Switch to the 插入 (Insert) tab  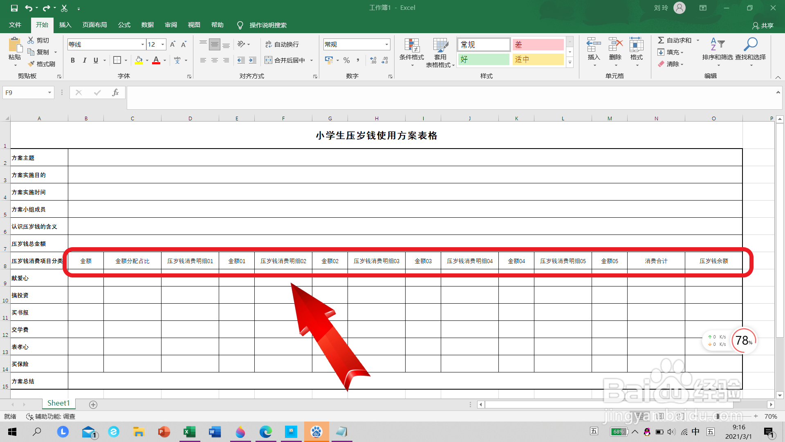65,25
